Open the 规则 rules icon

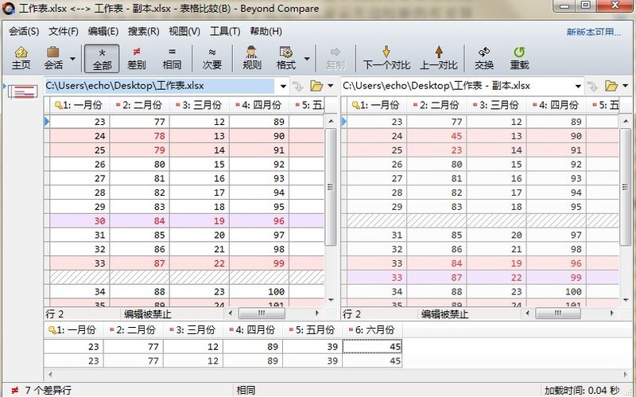(x=251, y=58)
